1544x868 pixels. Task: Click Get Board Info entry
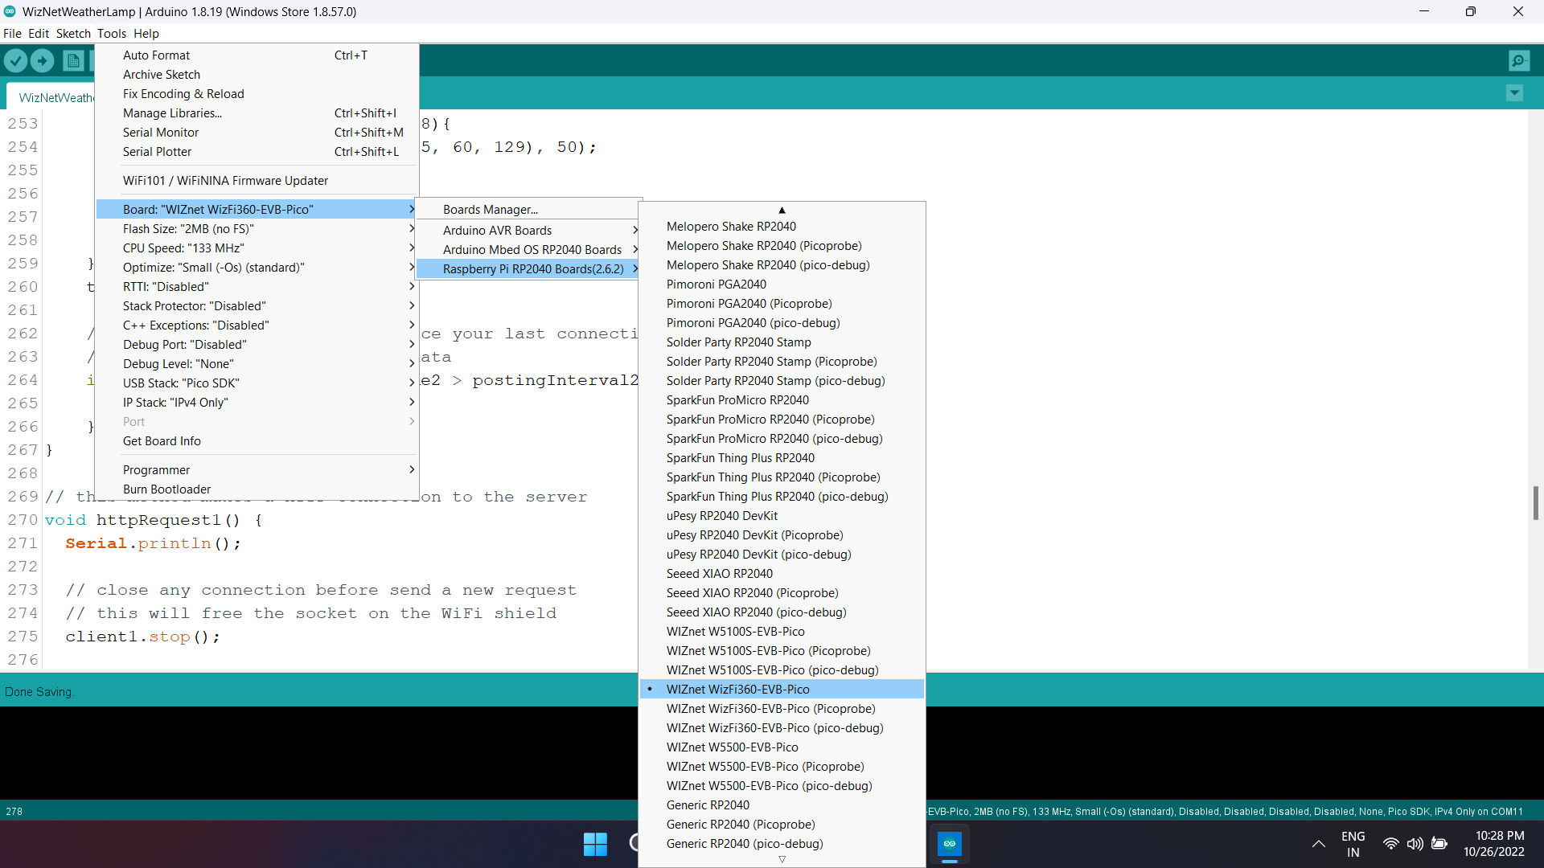tap(162, 441)
